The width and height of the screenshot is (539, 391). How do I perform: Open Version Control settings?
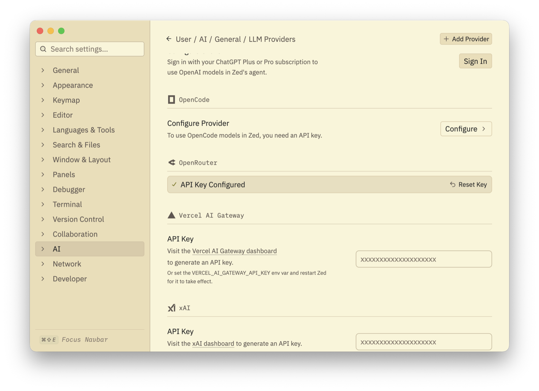[90, 219]
